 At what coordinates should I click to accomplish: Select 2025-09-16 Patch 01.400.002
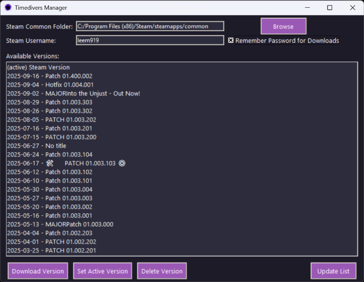pos(182,76)
